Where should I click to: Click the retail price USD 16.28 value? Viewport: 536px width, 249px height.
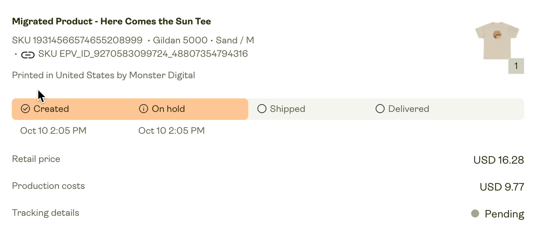click(x=499, y=160)
